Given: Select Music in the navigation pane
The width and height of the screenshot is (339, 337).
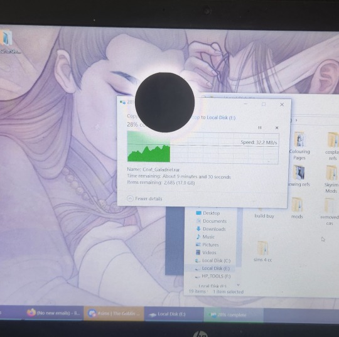Looking at the screenshot, I should (205, 237).
